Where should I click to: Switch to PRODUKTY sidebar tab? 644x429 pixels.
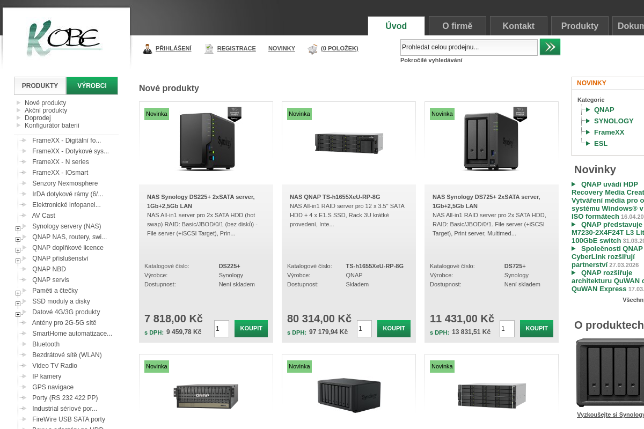[x=40, y=86]
